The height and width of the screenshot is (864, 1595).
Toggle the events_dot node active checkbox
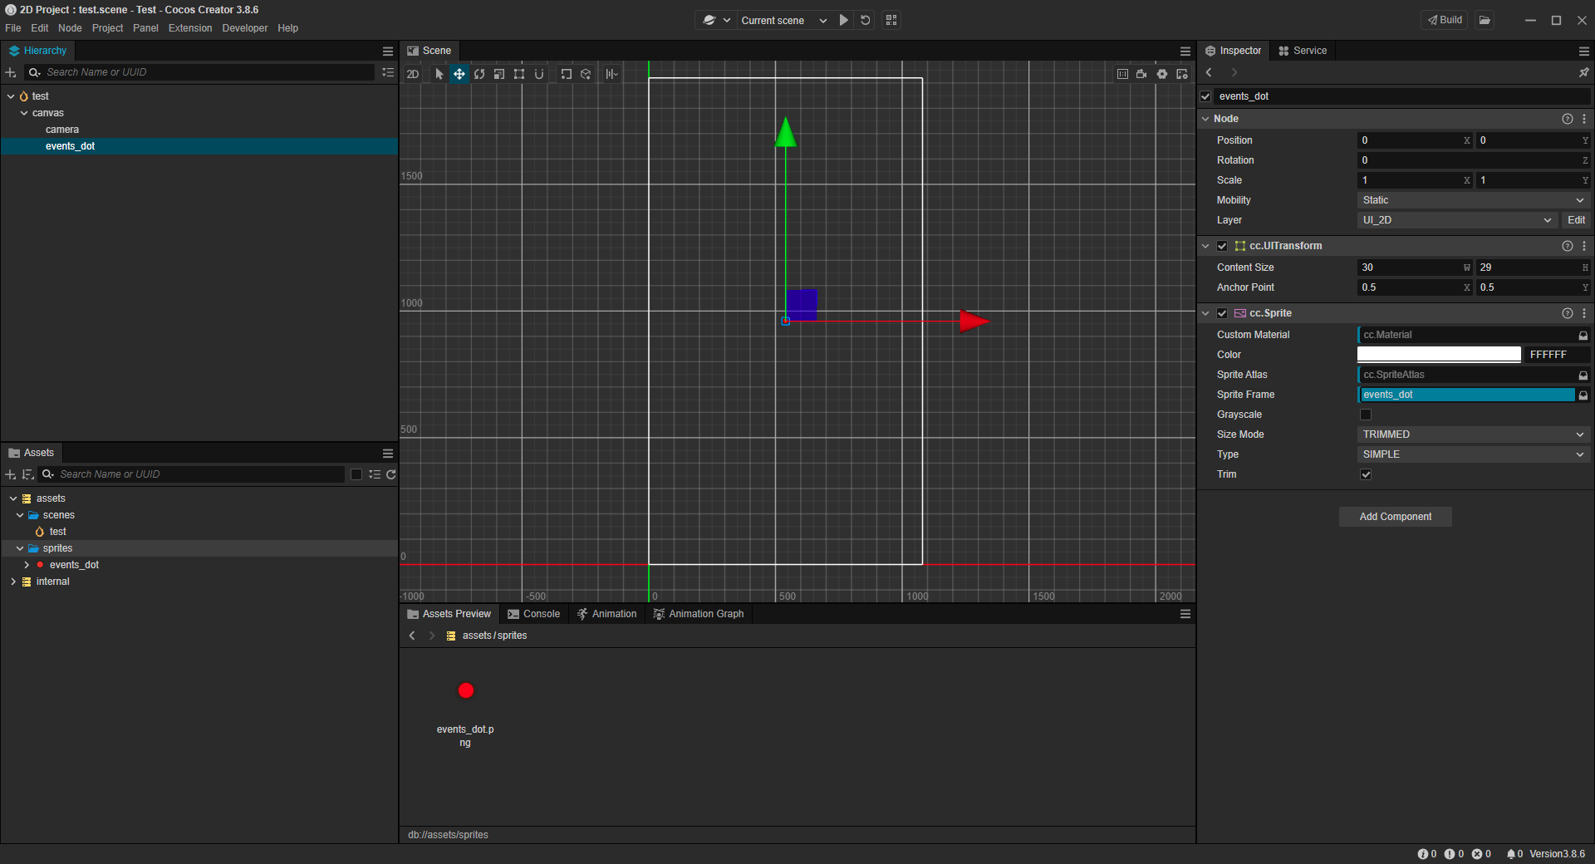pyautogui.click(x=1205, y=96)
